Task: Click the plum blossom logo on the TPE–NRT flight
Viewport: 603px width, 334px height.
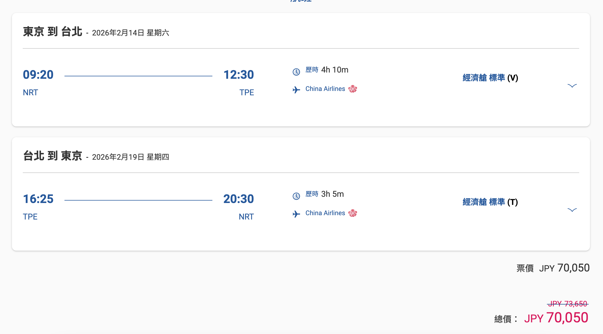Action: tap(353, 213)
